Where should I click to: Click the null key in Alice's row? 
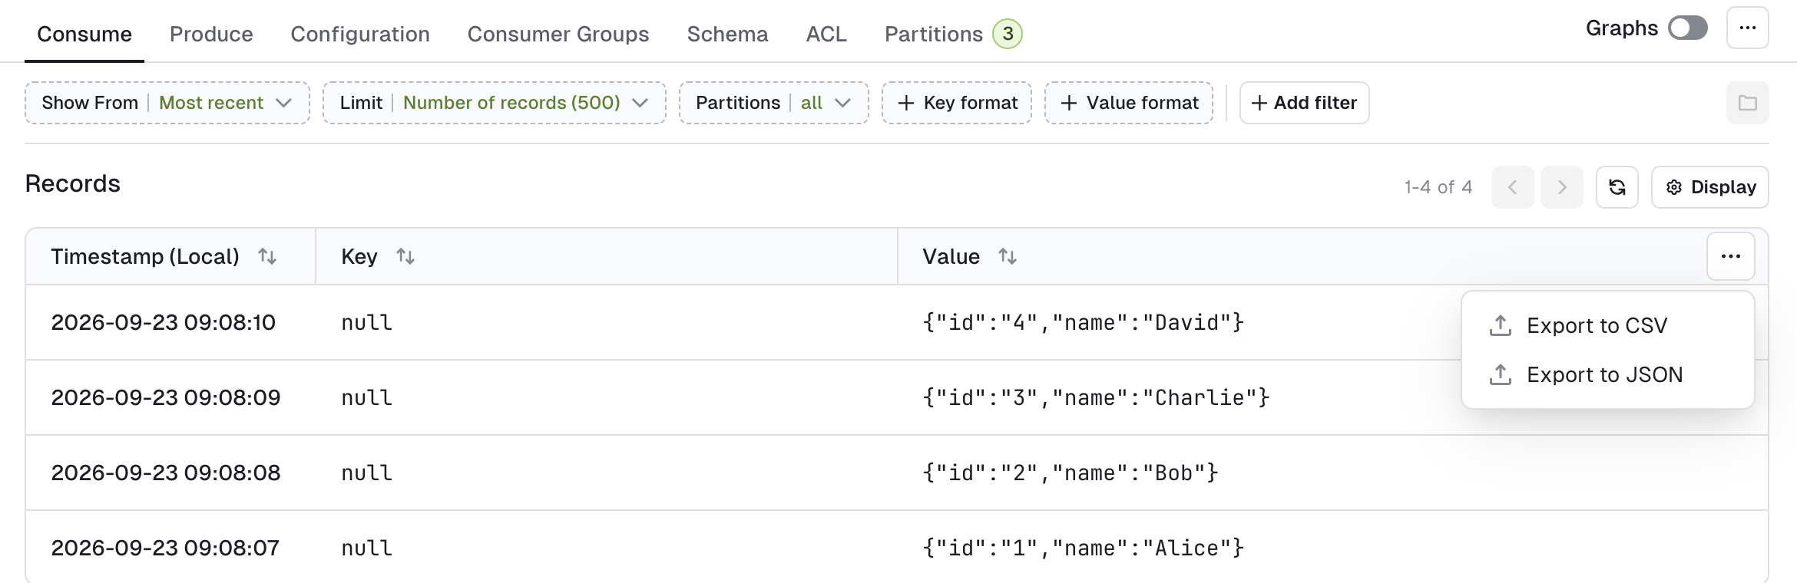pyautogui.click(x=366, y=548)
